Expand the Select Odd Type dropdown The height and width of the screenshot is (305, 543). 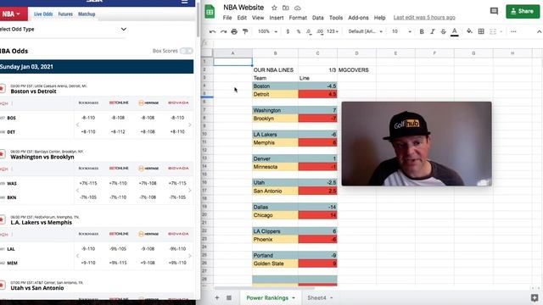click(x=63, y=29)
